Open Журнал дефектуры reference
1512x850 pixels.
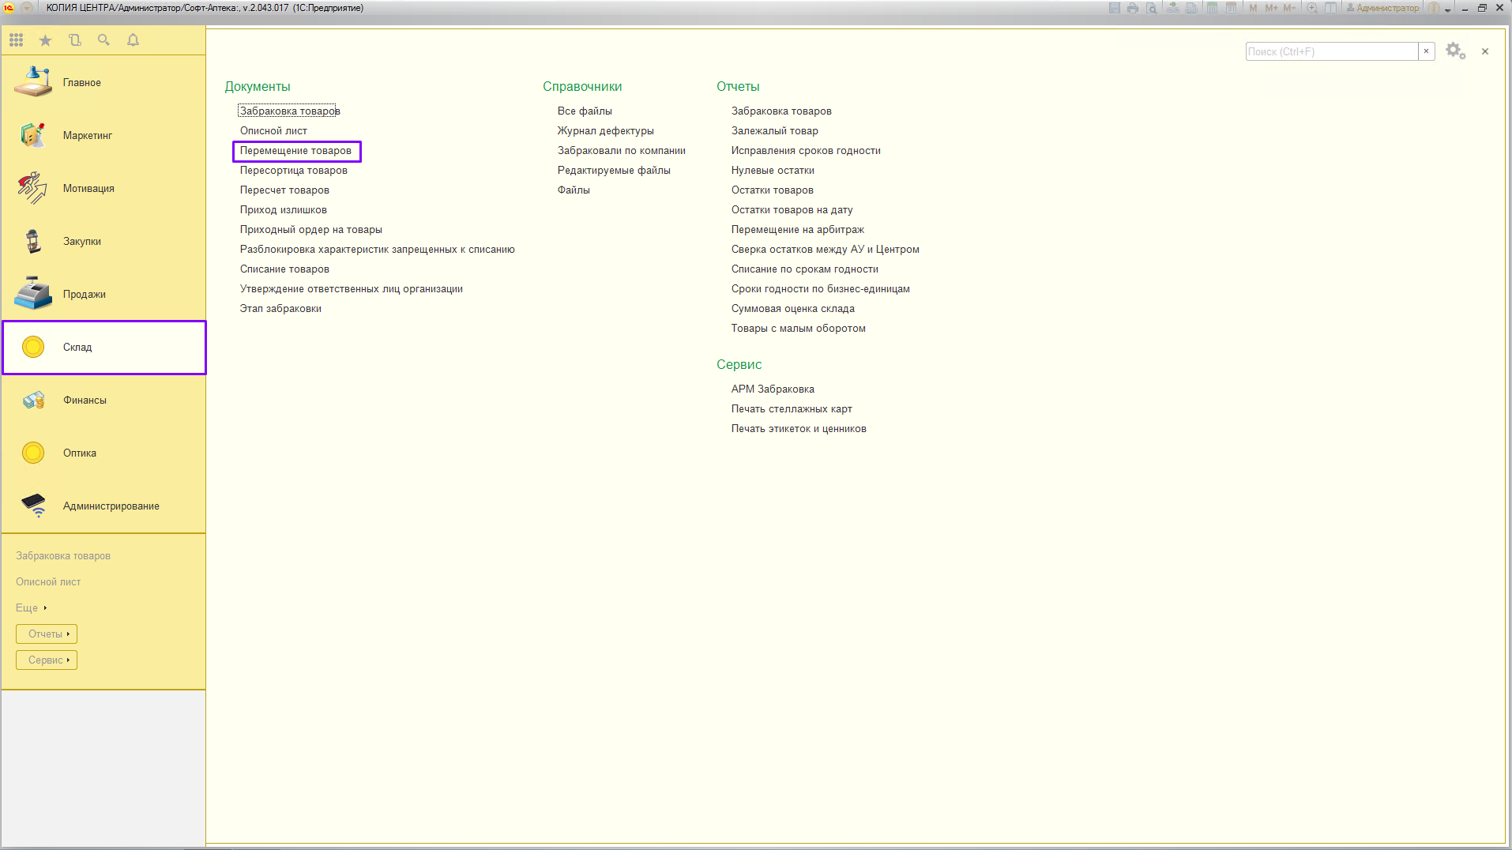605,130
